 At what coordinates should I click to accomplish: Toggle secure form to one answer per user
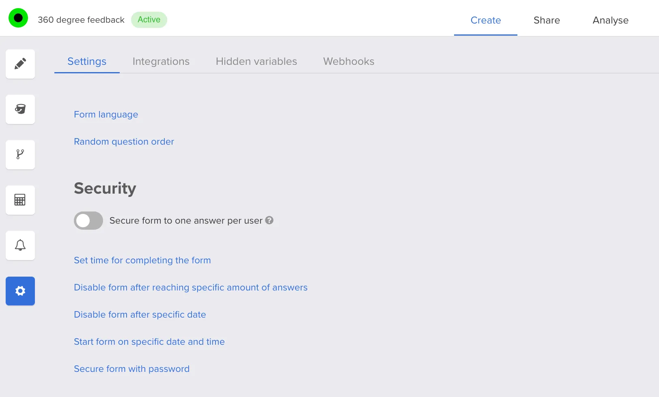[x=88, y=221]
